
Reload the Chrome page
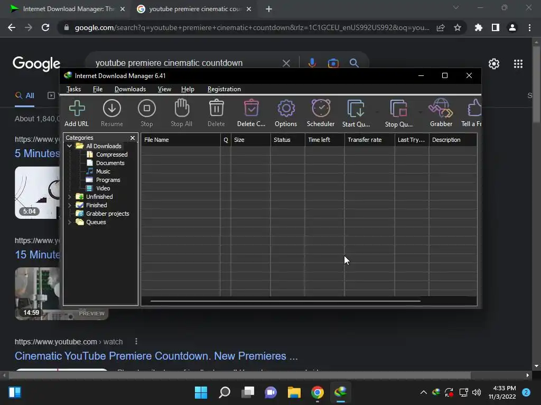(45, 27)
